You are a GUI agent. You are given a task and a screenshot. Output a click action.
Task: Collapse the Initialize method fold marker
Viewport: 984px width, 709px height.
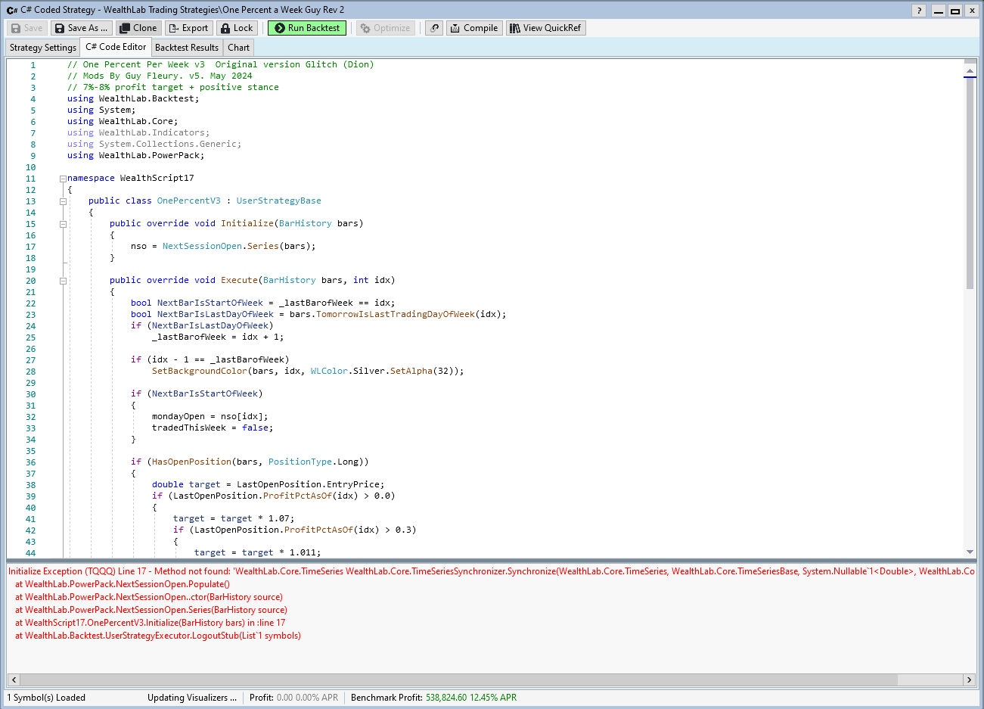(x=63, y=224)
